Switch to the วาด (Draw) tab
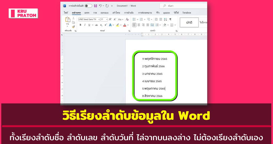 tap(95, 13)
